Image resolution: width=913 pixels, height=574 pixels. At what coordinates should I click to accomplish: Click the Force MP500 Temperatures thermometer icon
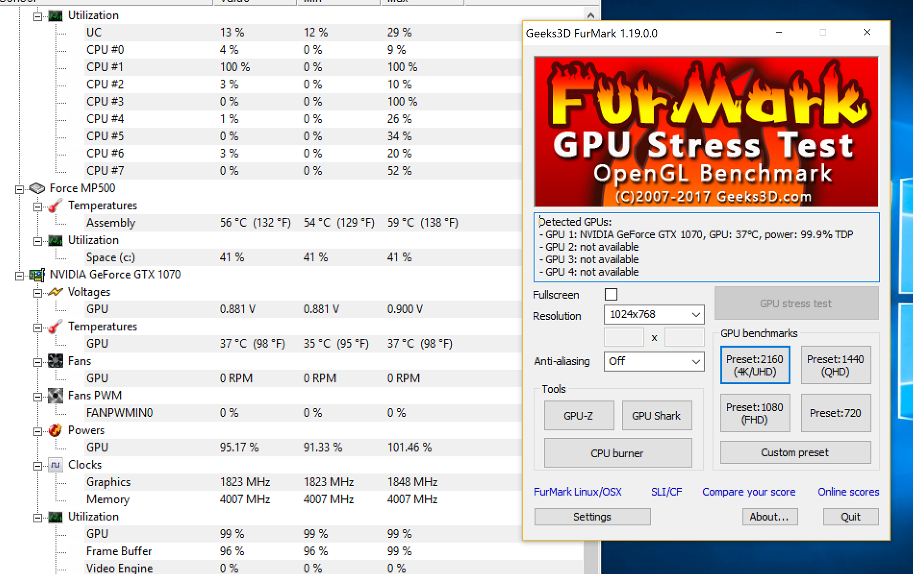click(55, 206)
